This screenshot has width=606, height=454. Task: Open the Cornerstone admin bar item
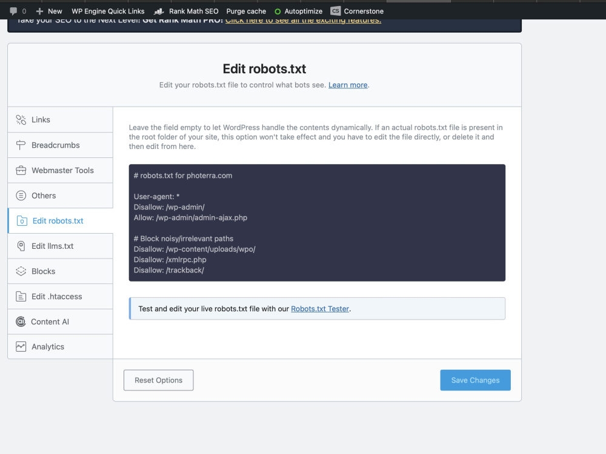click(357, 11)
